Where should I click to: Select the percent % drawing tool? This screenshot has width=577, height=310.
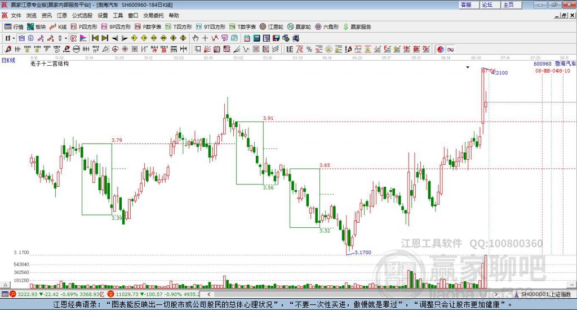309,49
